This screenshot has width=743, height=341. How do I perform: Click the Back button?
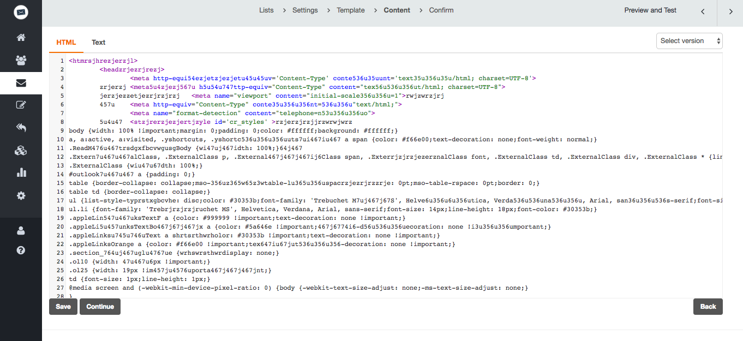[x=708, y=307]
